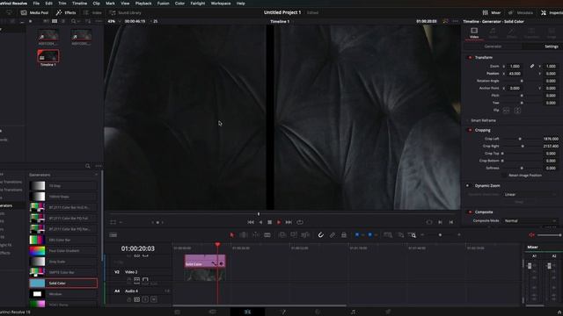Switch to Inspector Video tab

[x=474, y=32]
